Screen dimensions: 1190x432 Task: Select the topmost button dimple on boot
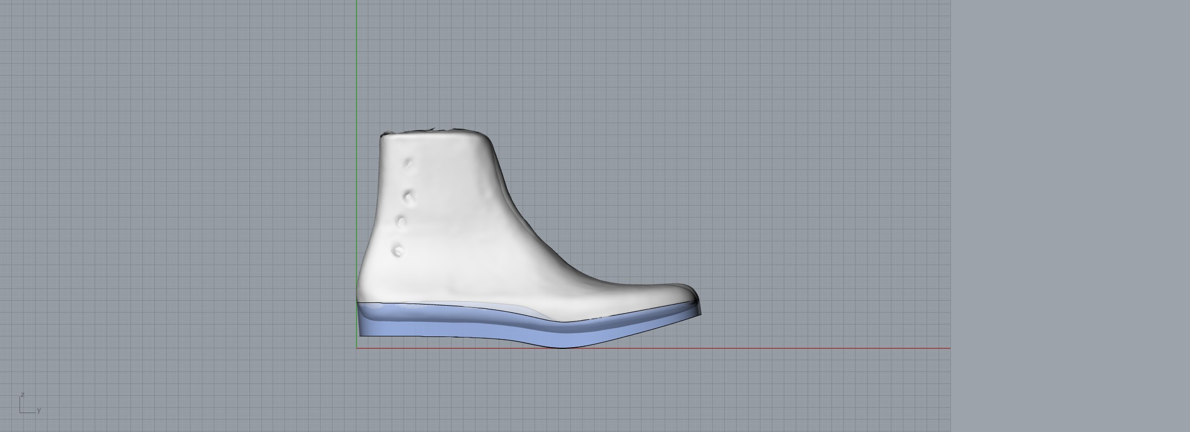coord(409,164)
